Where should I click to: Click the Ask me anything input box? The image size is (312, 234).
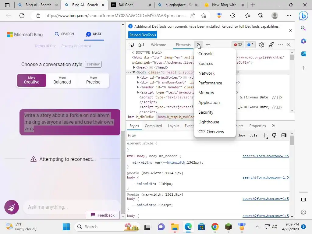[72, 207]
